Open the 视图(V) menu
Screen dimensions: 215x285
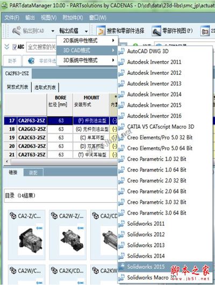pyautogui.click(x=49, y=18)
